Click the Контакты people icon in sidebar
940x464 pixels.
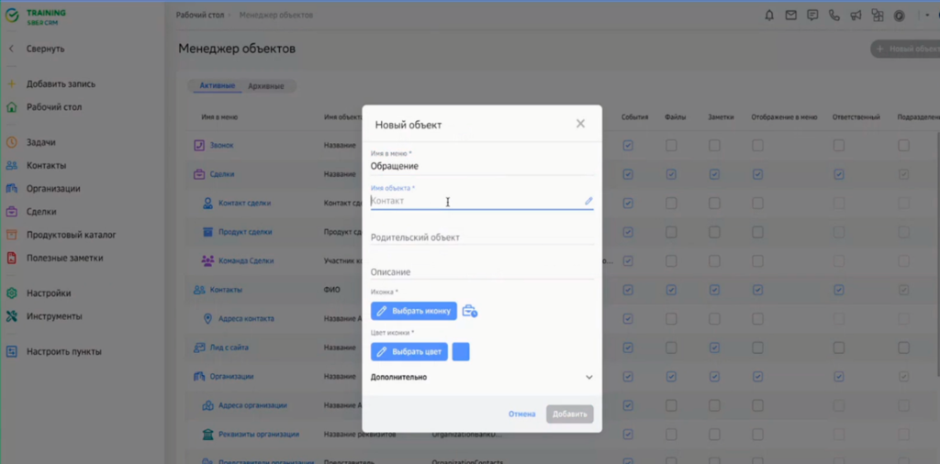(x=11, y=165)
